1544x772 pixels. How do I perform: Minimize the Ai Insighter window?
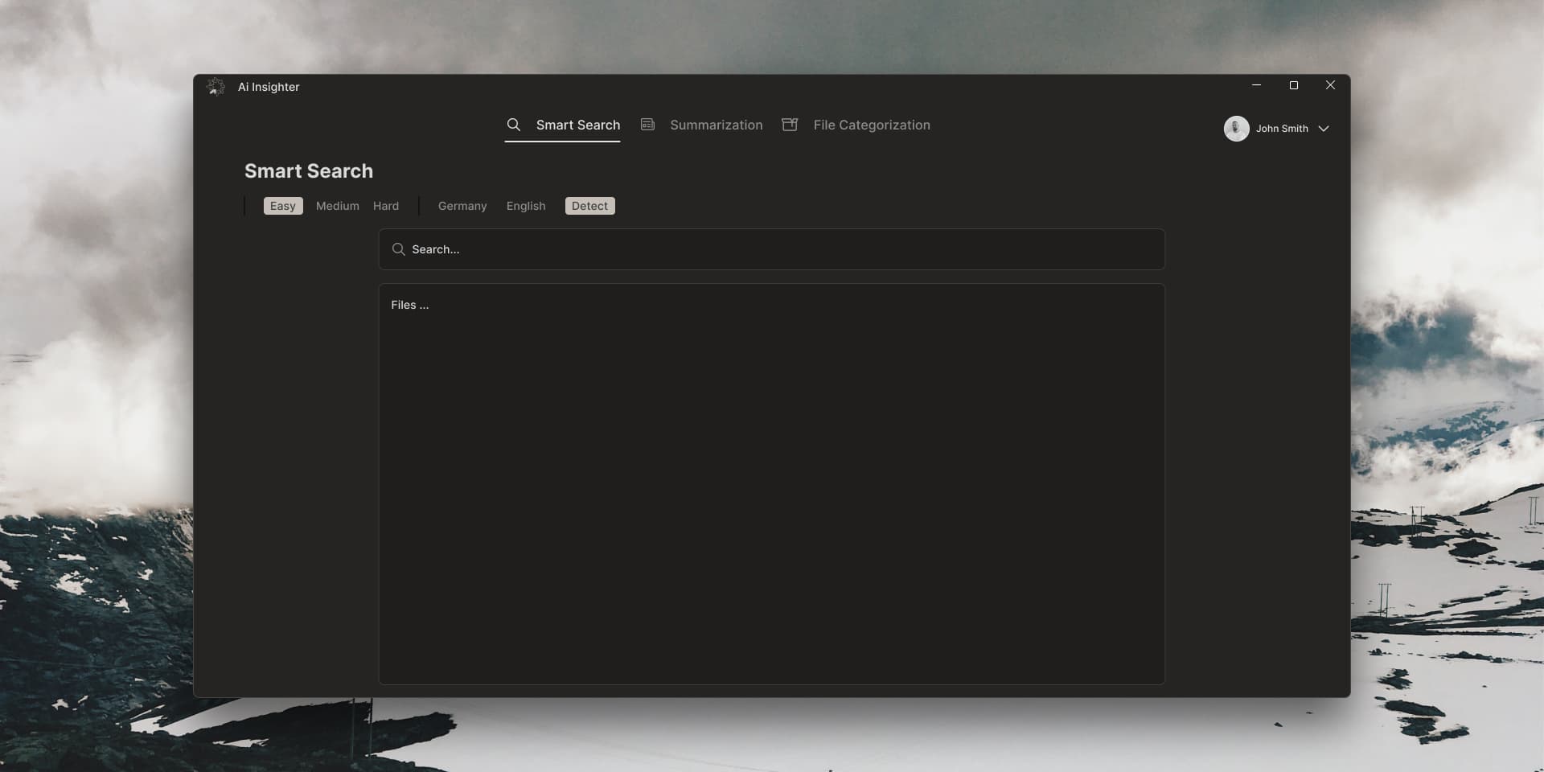click(x=1256, y=85)
